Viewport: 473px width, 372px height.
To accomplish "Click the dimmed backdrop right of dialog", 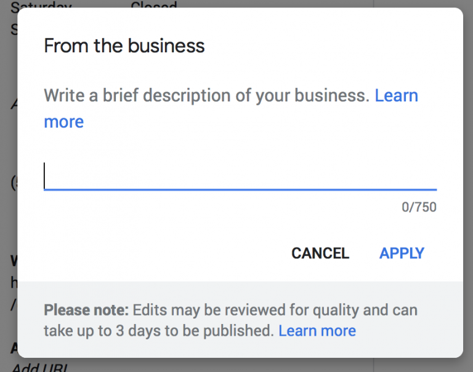I will (468, 184).
